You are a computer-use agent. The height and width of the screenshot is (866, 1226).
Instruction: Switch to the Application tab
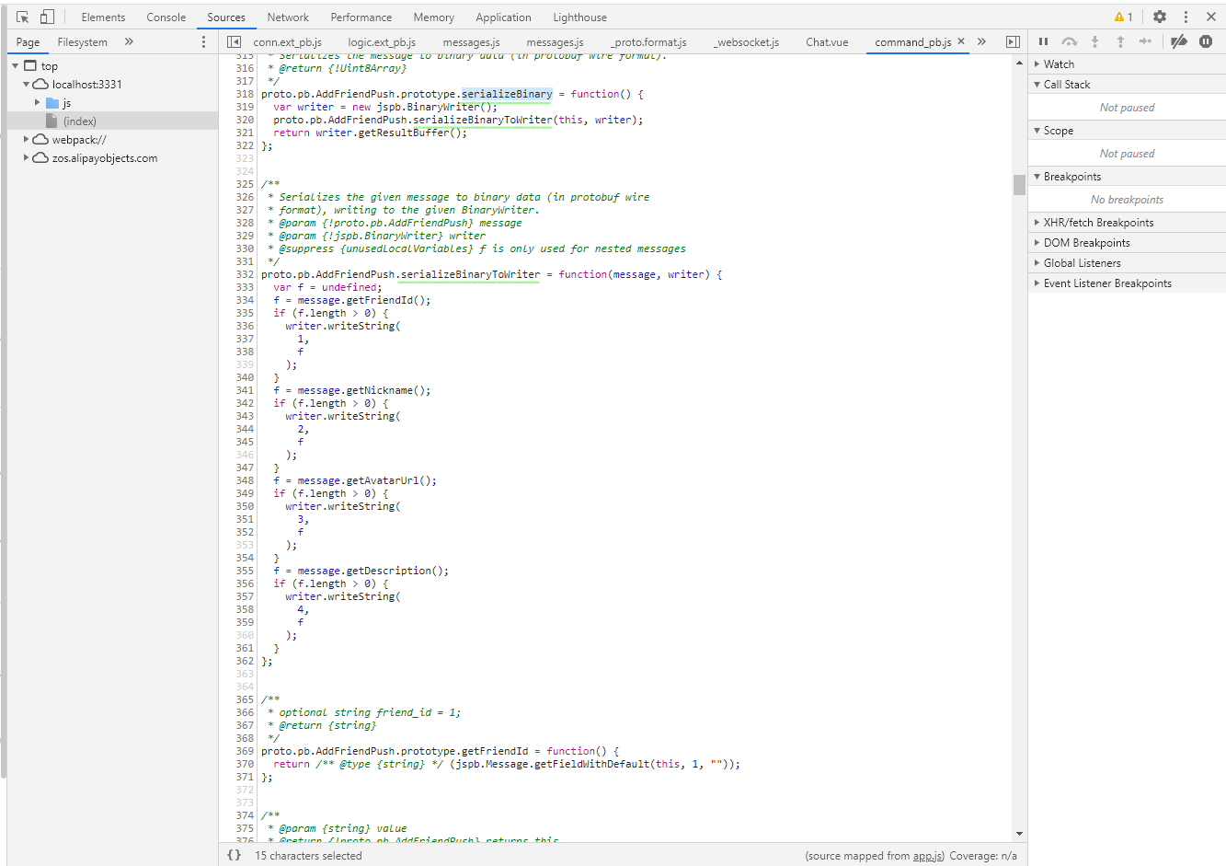tap(503, 17)
